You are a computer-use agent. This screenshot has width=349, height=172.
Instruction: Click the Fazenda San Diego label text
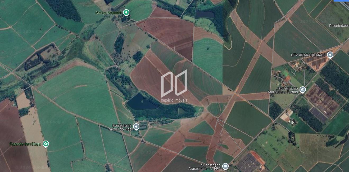click(25, 144)
